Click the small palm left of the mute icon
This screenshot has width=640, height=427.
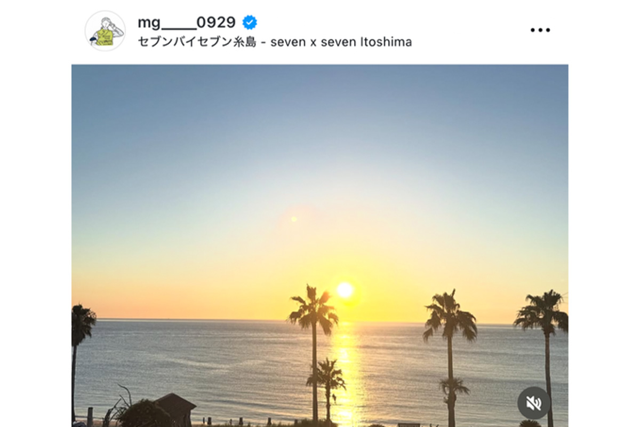(x=453, y=390)
